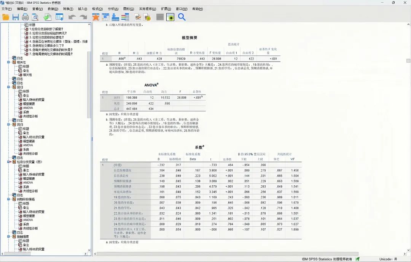This screenshot has height=262, width=411.
Task: Click the orange star Go to Data icon
Action: click(96, 17)
